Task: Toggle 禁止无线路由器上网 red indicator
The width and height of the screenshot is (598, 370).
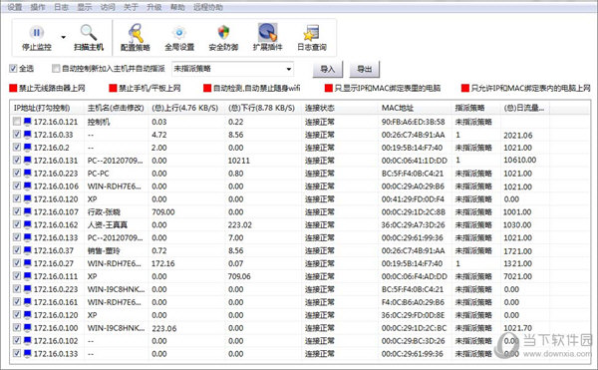Action: click(13, 89)
